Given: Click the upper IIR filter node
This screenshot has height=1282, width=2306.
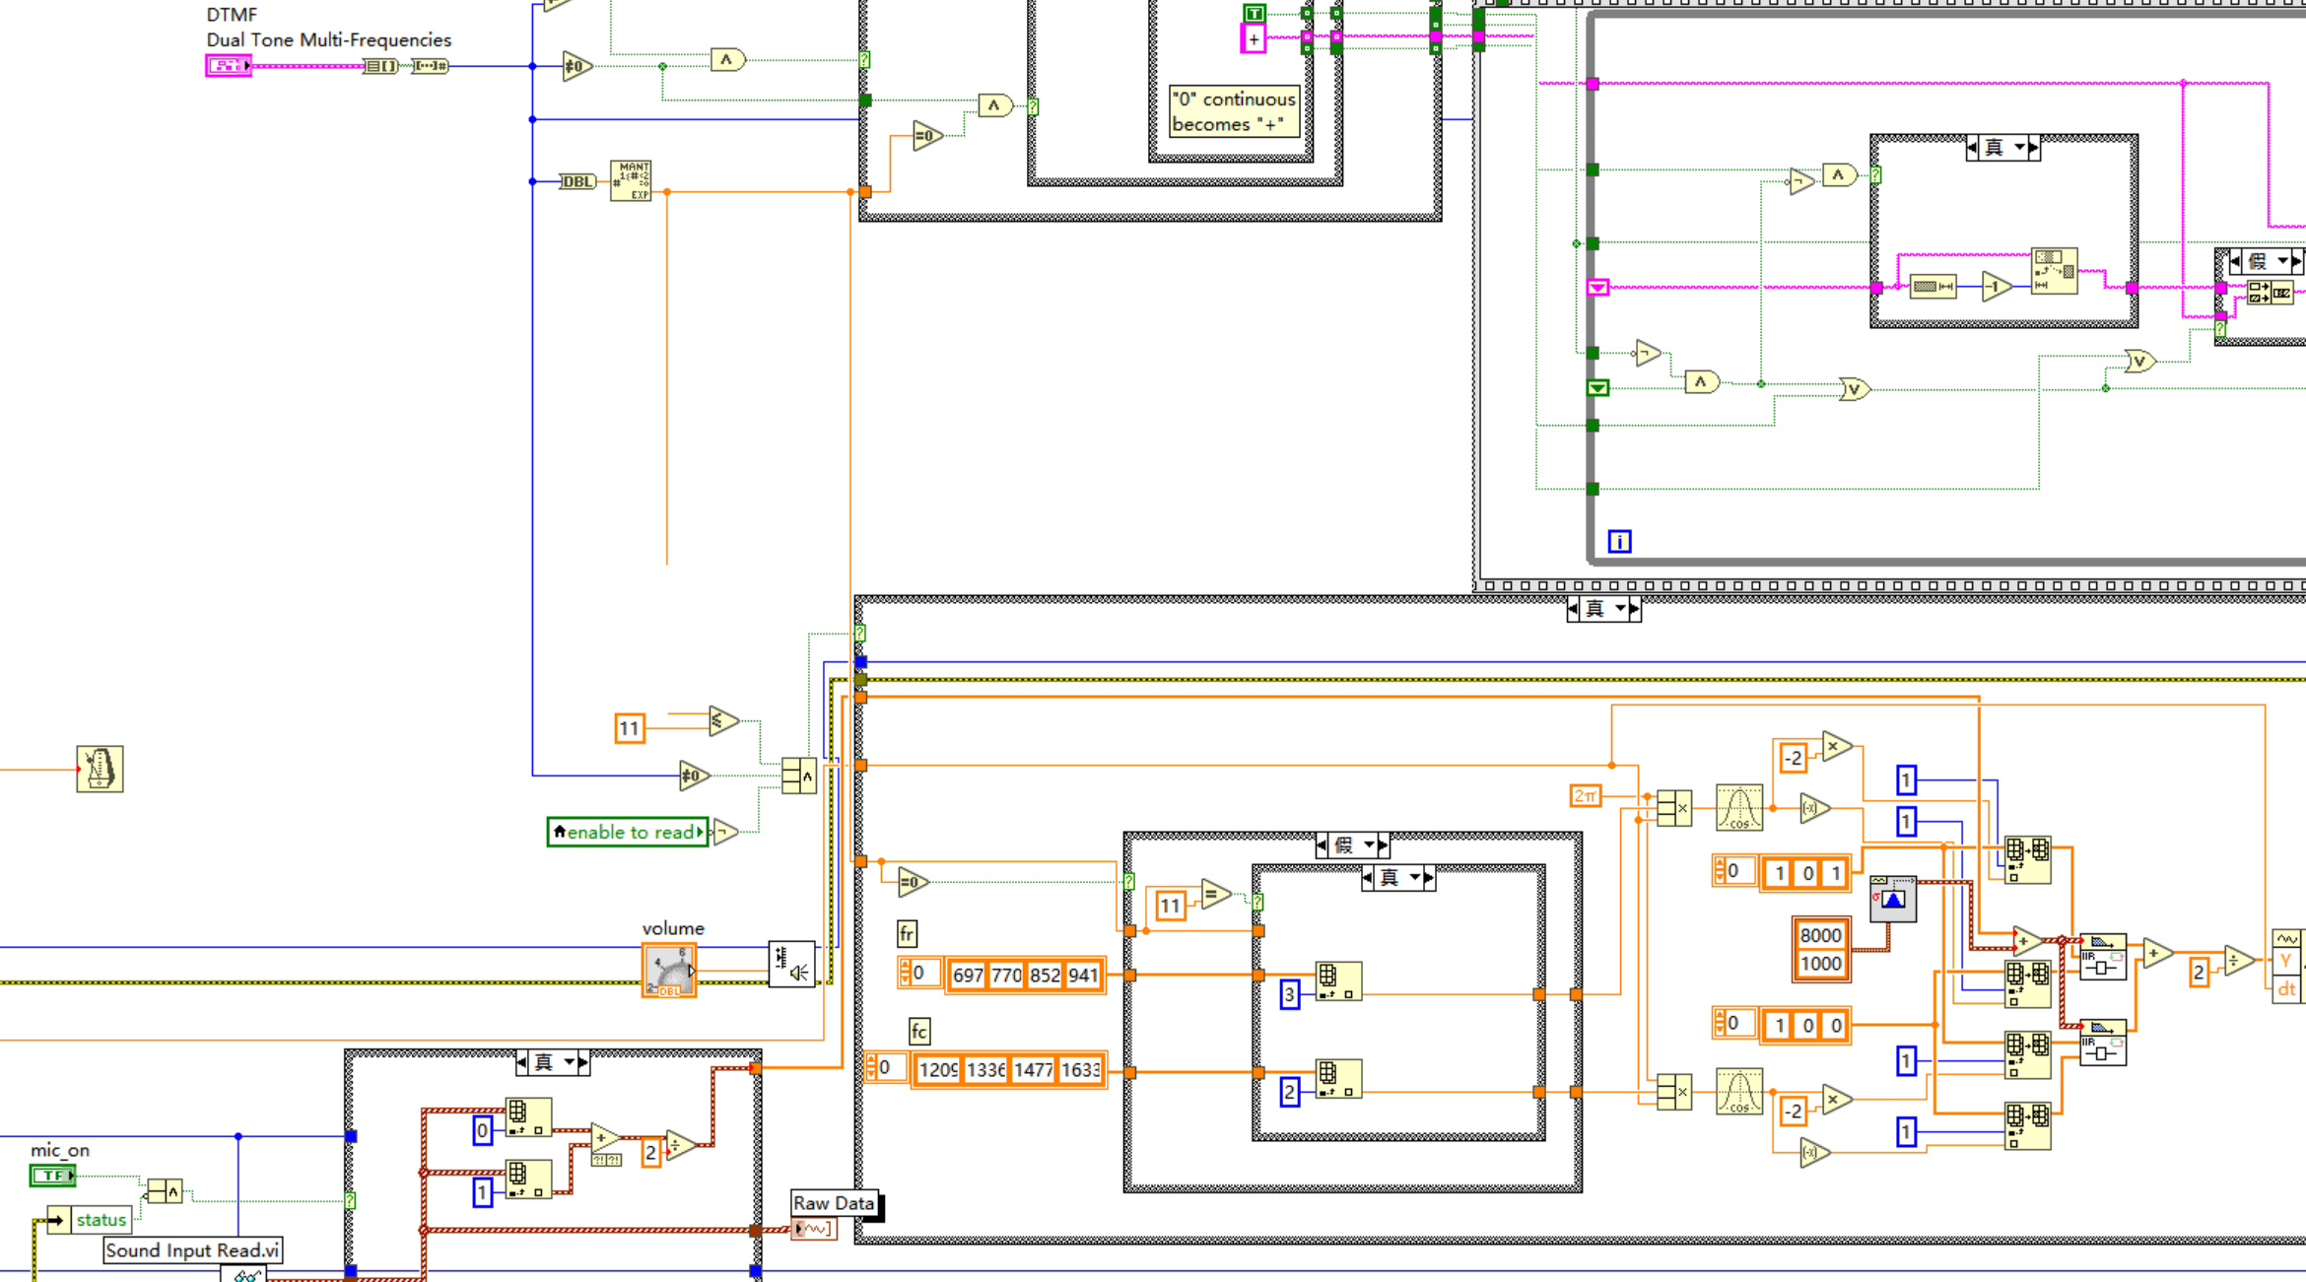Looking at the screenshot, I should point(2102,957).
